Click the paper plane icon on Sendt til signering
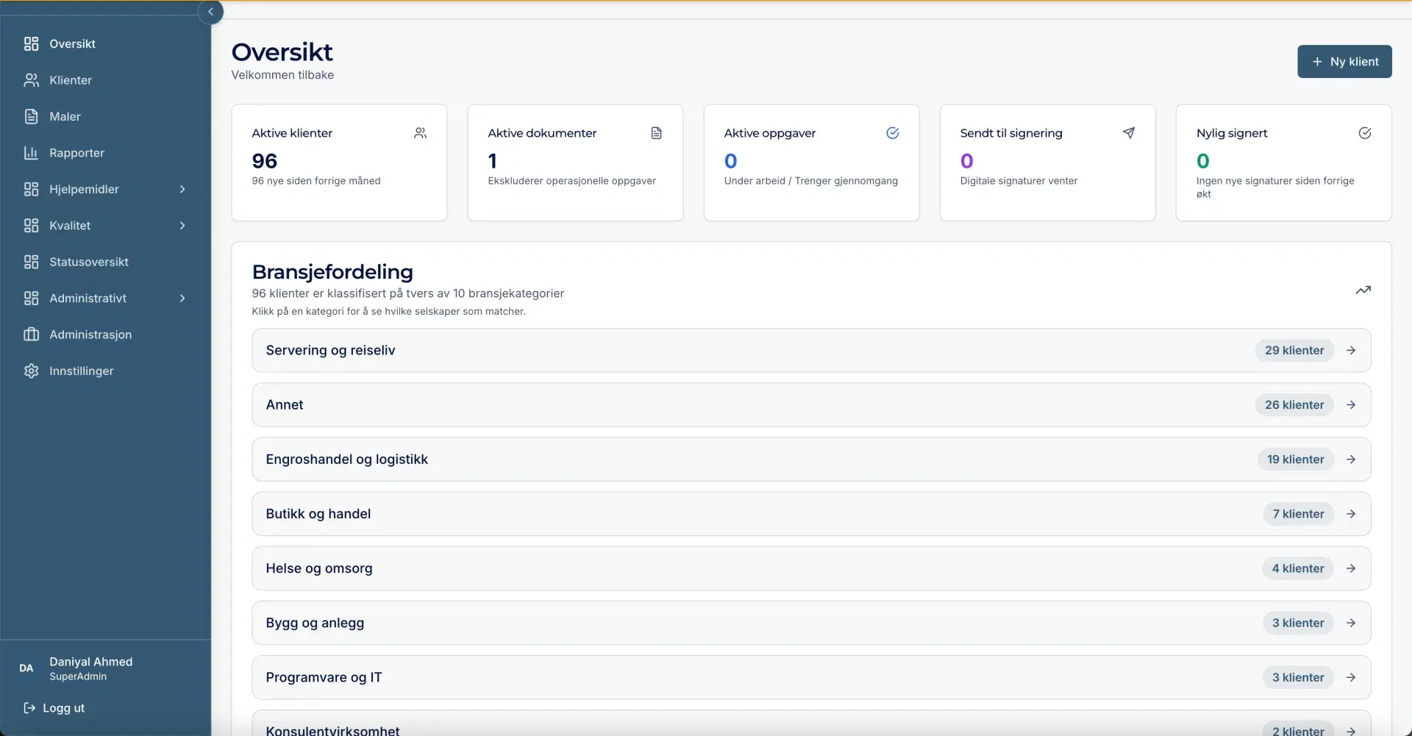Viewport: 1412px width, 736px height. point(1129,133)
